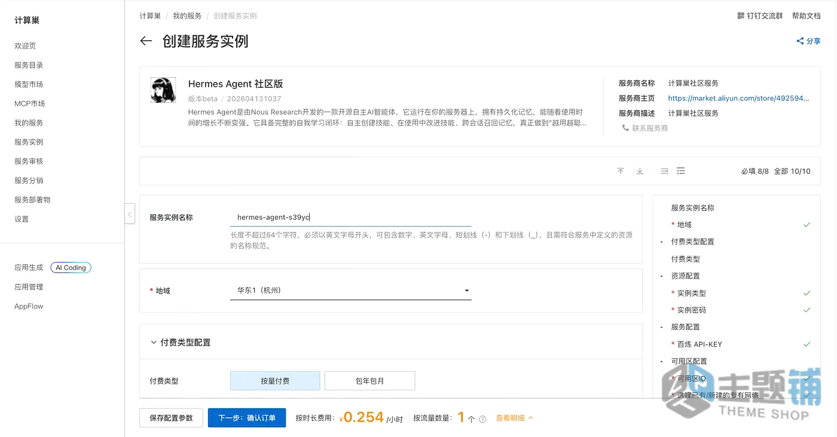
Task: Jump to 实例密码 in the right outline
Action: [x=691, y=310]
